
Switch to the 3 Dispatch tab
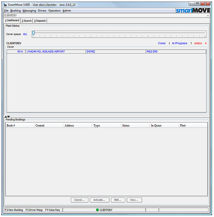[40, 21]
